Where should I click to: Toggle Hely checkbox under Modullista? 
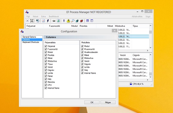click(x=82, y=70)
